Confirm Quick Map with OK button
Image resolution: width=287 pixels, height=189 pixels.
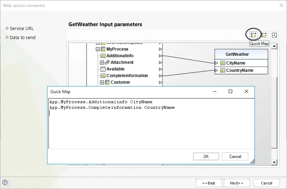click(x=206, y=157)
